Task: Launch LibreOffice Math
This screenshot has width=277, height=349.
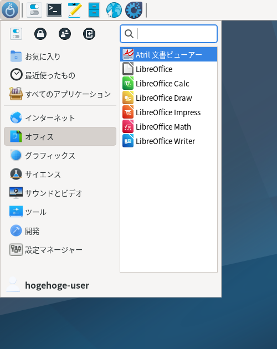Action: click(169, 126)
